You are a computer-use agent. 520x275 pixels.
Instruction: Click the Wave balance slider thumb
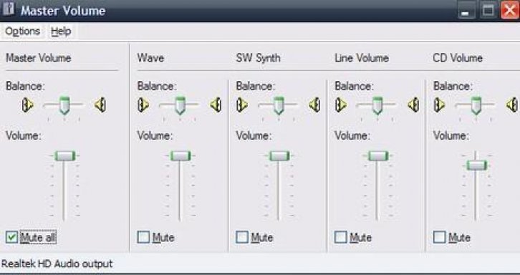[x=180, y=105]
